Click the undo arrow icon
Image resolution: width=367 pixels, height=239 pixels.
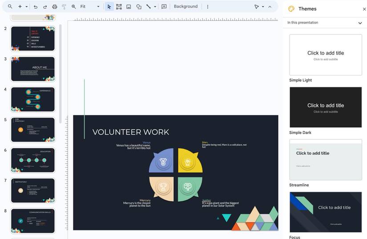(x=36, y=7)
